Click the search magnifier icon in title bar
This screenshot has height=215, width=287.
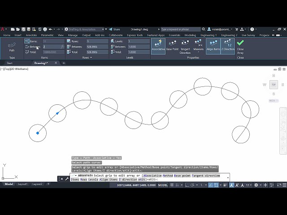[x=204, y=29]
